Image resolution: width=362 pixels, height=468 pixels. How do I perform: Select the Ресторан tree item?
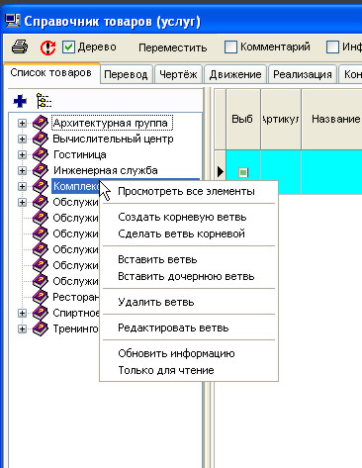[x=75, y=297]
